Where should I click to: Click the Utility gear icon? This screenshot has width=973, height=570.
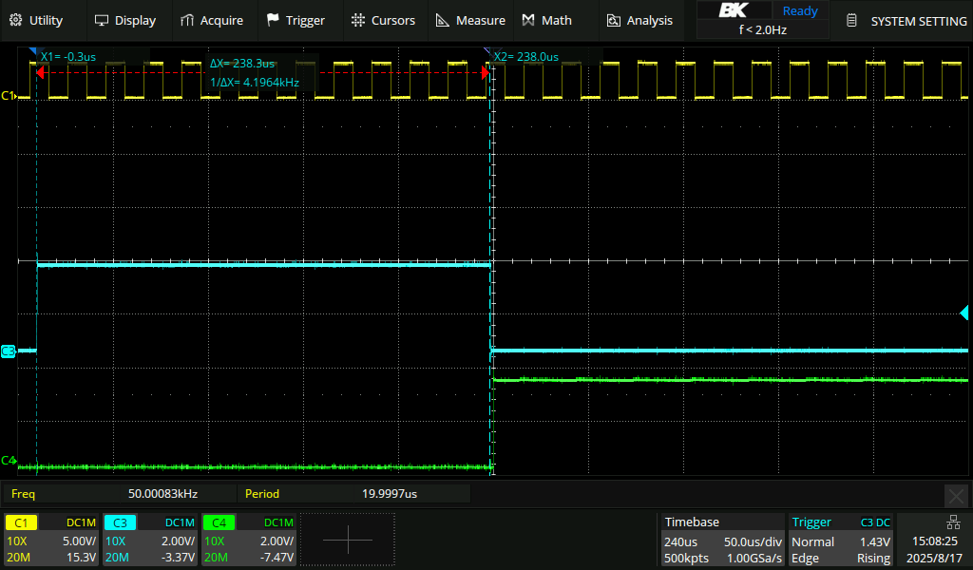tap(15, 21)
